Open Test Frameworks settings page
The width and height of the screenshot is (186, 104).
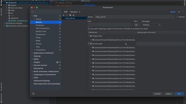point(42,28)
